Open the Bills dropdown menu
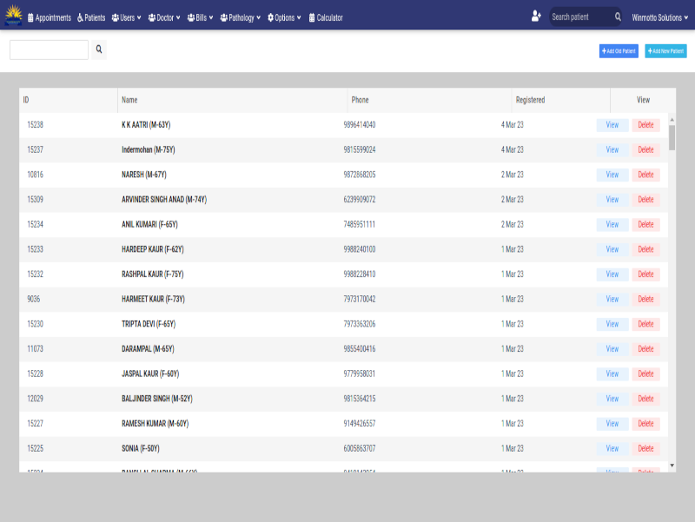The height and width of the screenshot is (522, 695). (200, 17)
